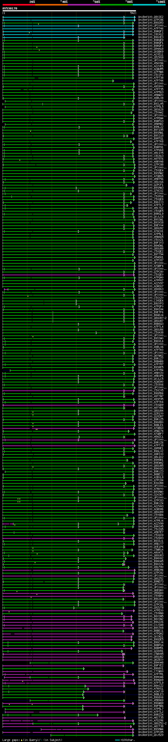The image size is (168, 742).
Task: Click hit label UniRef100_C8CA12
Action: 151,34
